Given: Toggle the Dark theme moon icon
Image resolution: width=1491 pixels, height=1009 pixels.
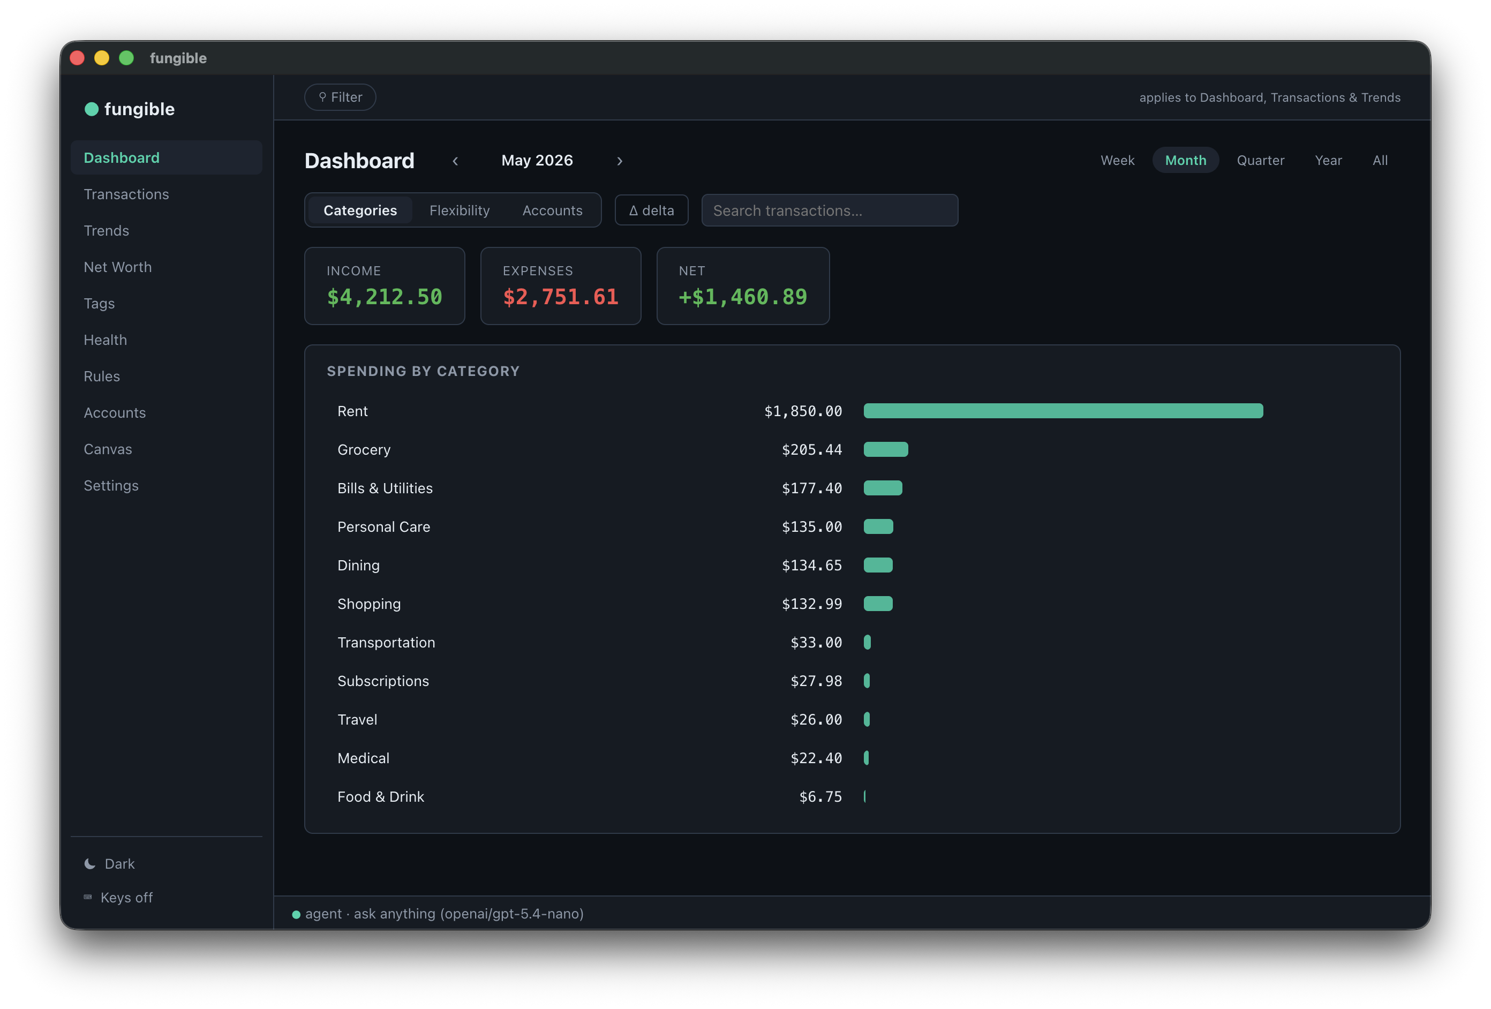Looking at the screenshot, I should pyautogui.click(x=90, y=863).
